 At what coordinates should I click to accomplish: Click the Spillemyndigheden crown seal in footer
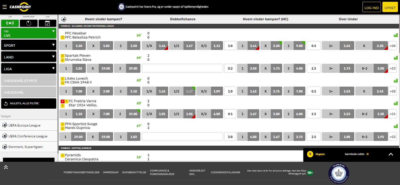(339, 174)
